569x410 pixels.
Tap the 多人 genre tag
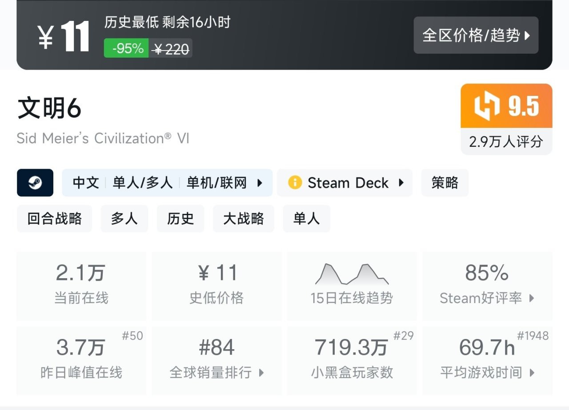click(x=124, y=219)
